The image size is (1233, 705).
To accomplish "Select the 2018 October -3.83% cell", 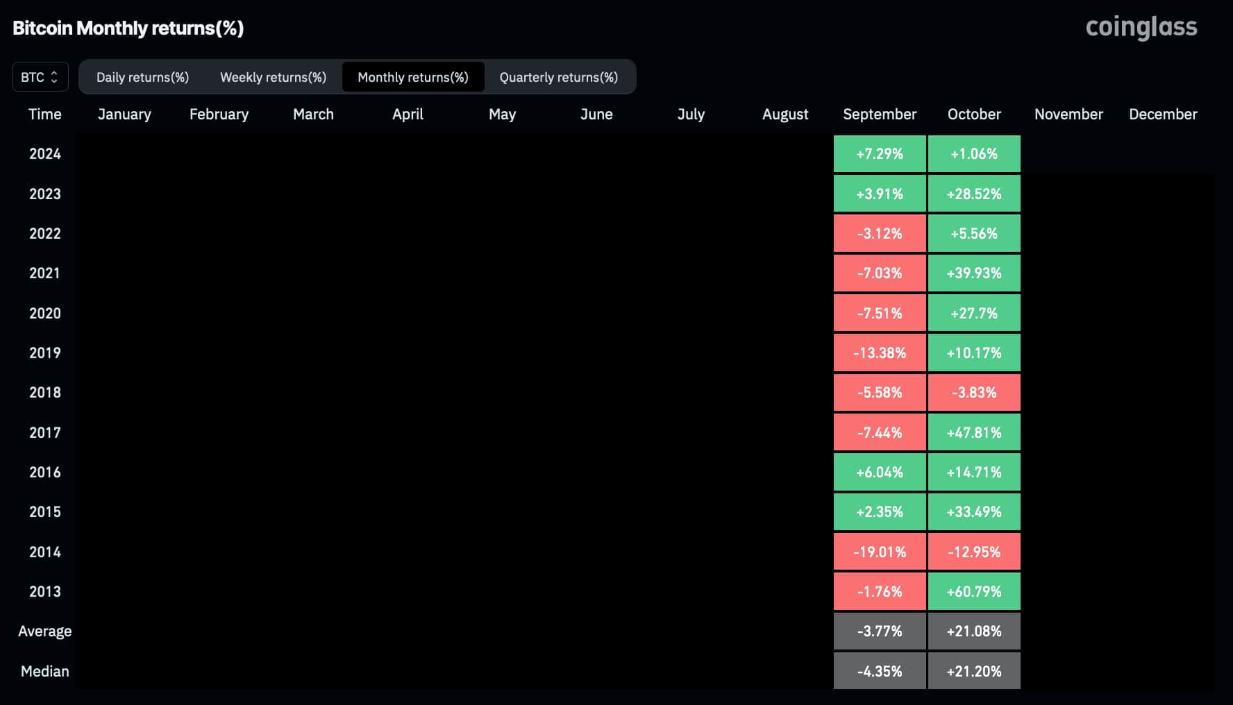I will (x=974, y=393).
